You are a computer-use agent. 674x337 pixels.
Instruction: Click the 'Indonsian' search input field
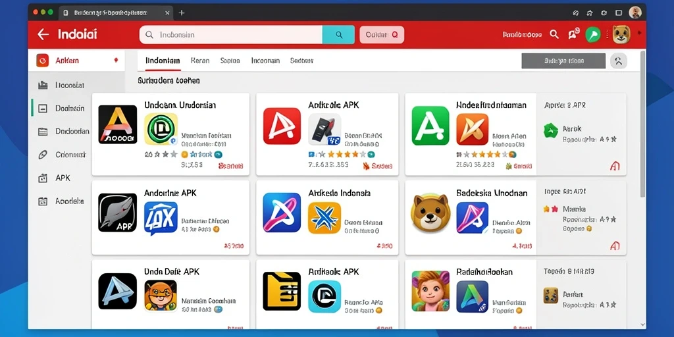tap(231, 35)
